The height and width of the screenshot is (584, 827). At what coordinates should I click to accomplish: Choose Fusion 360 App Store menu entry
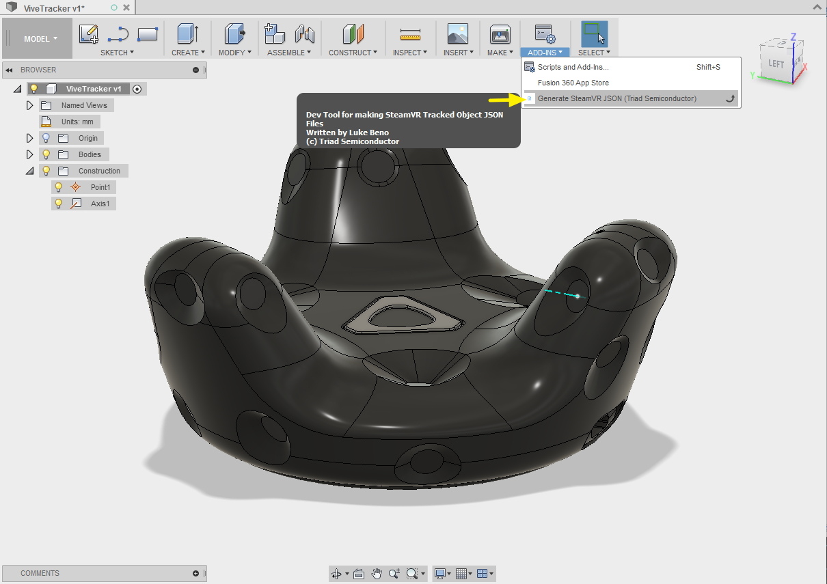point(630,83)
